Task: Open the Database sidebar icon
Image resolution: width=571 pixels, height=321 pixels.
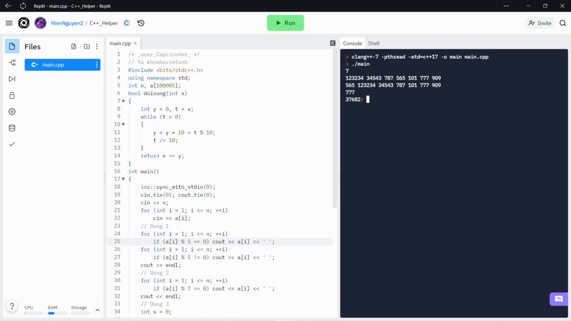Action: coord(12,128)
